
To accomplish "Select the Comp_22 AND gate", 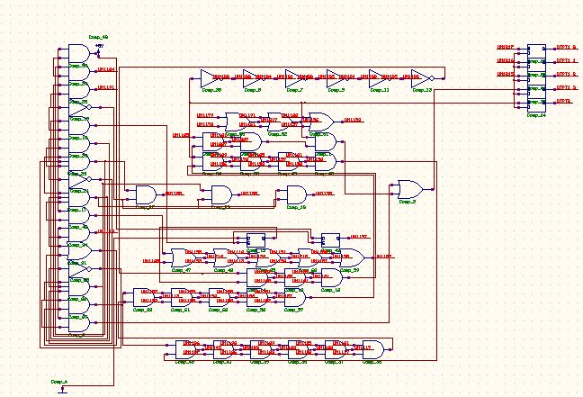I will pyautogui.click(x=144, y=297).
